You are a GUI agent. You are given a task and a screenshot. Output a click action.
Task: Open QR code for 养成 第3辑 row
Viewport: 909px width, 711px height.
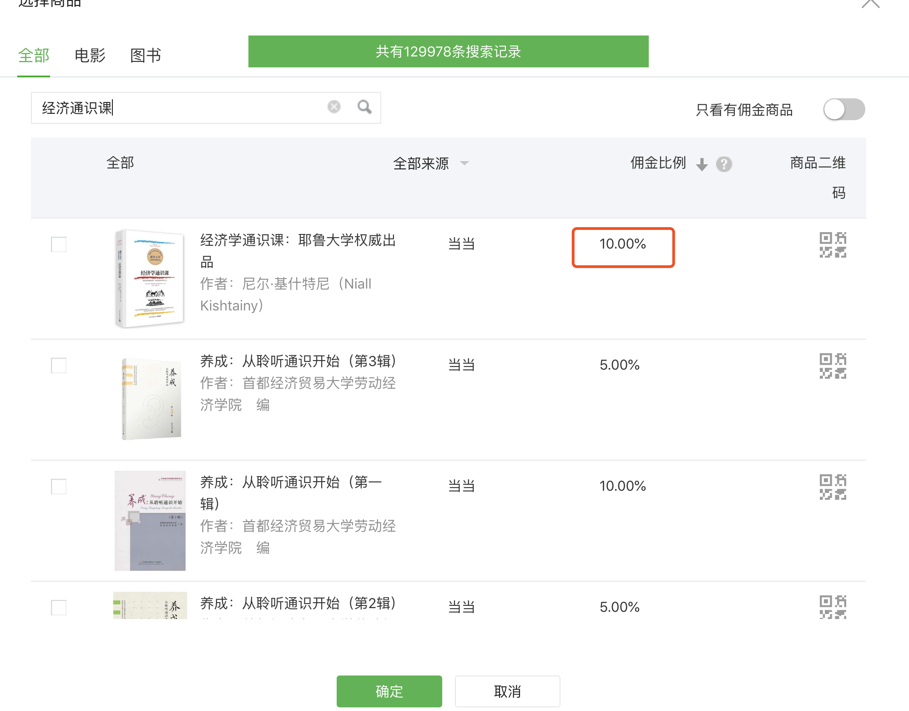point(833,366)
